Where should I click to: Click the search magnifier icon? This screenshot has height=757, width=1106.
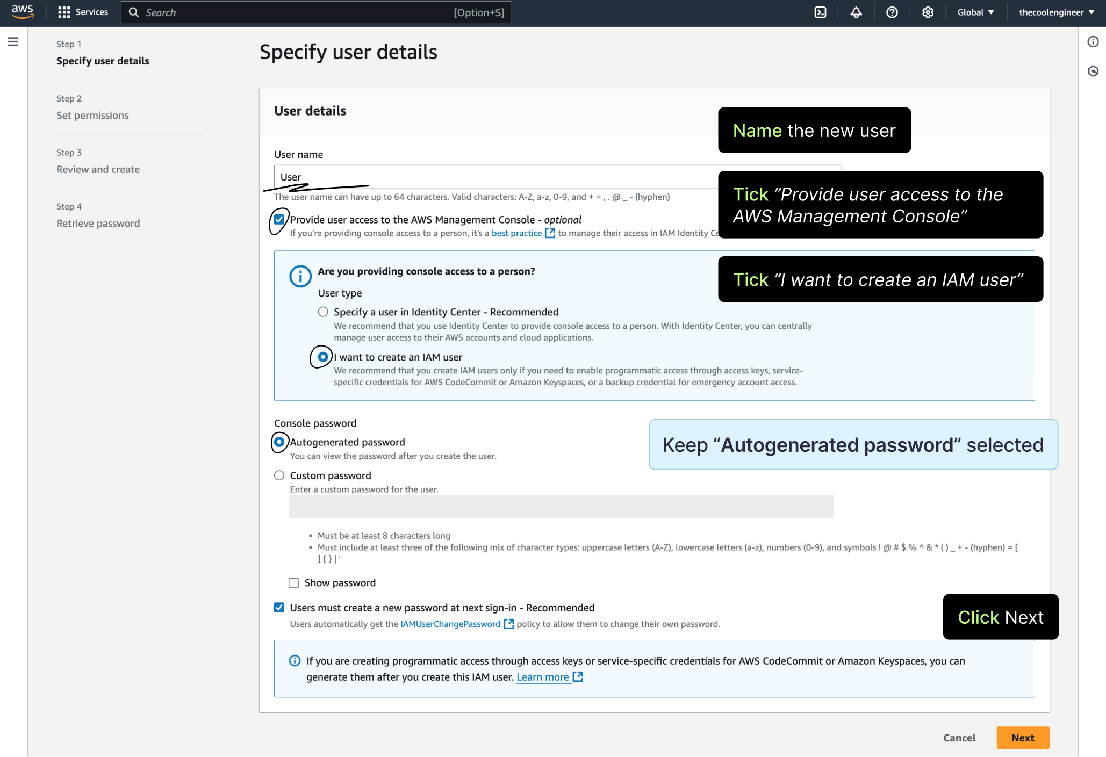134,12
